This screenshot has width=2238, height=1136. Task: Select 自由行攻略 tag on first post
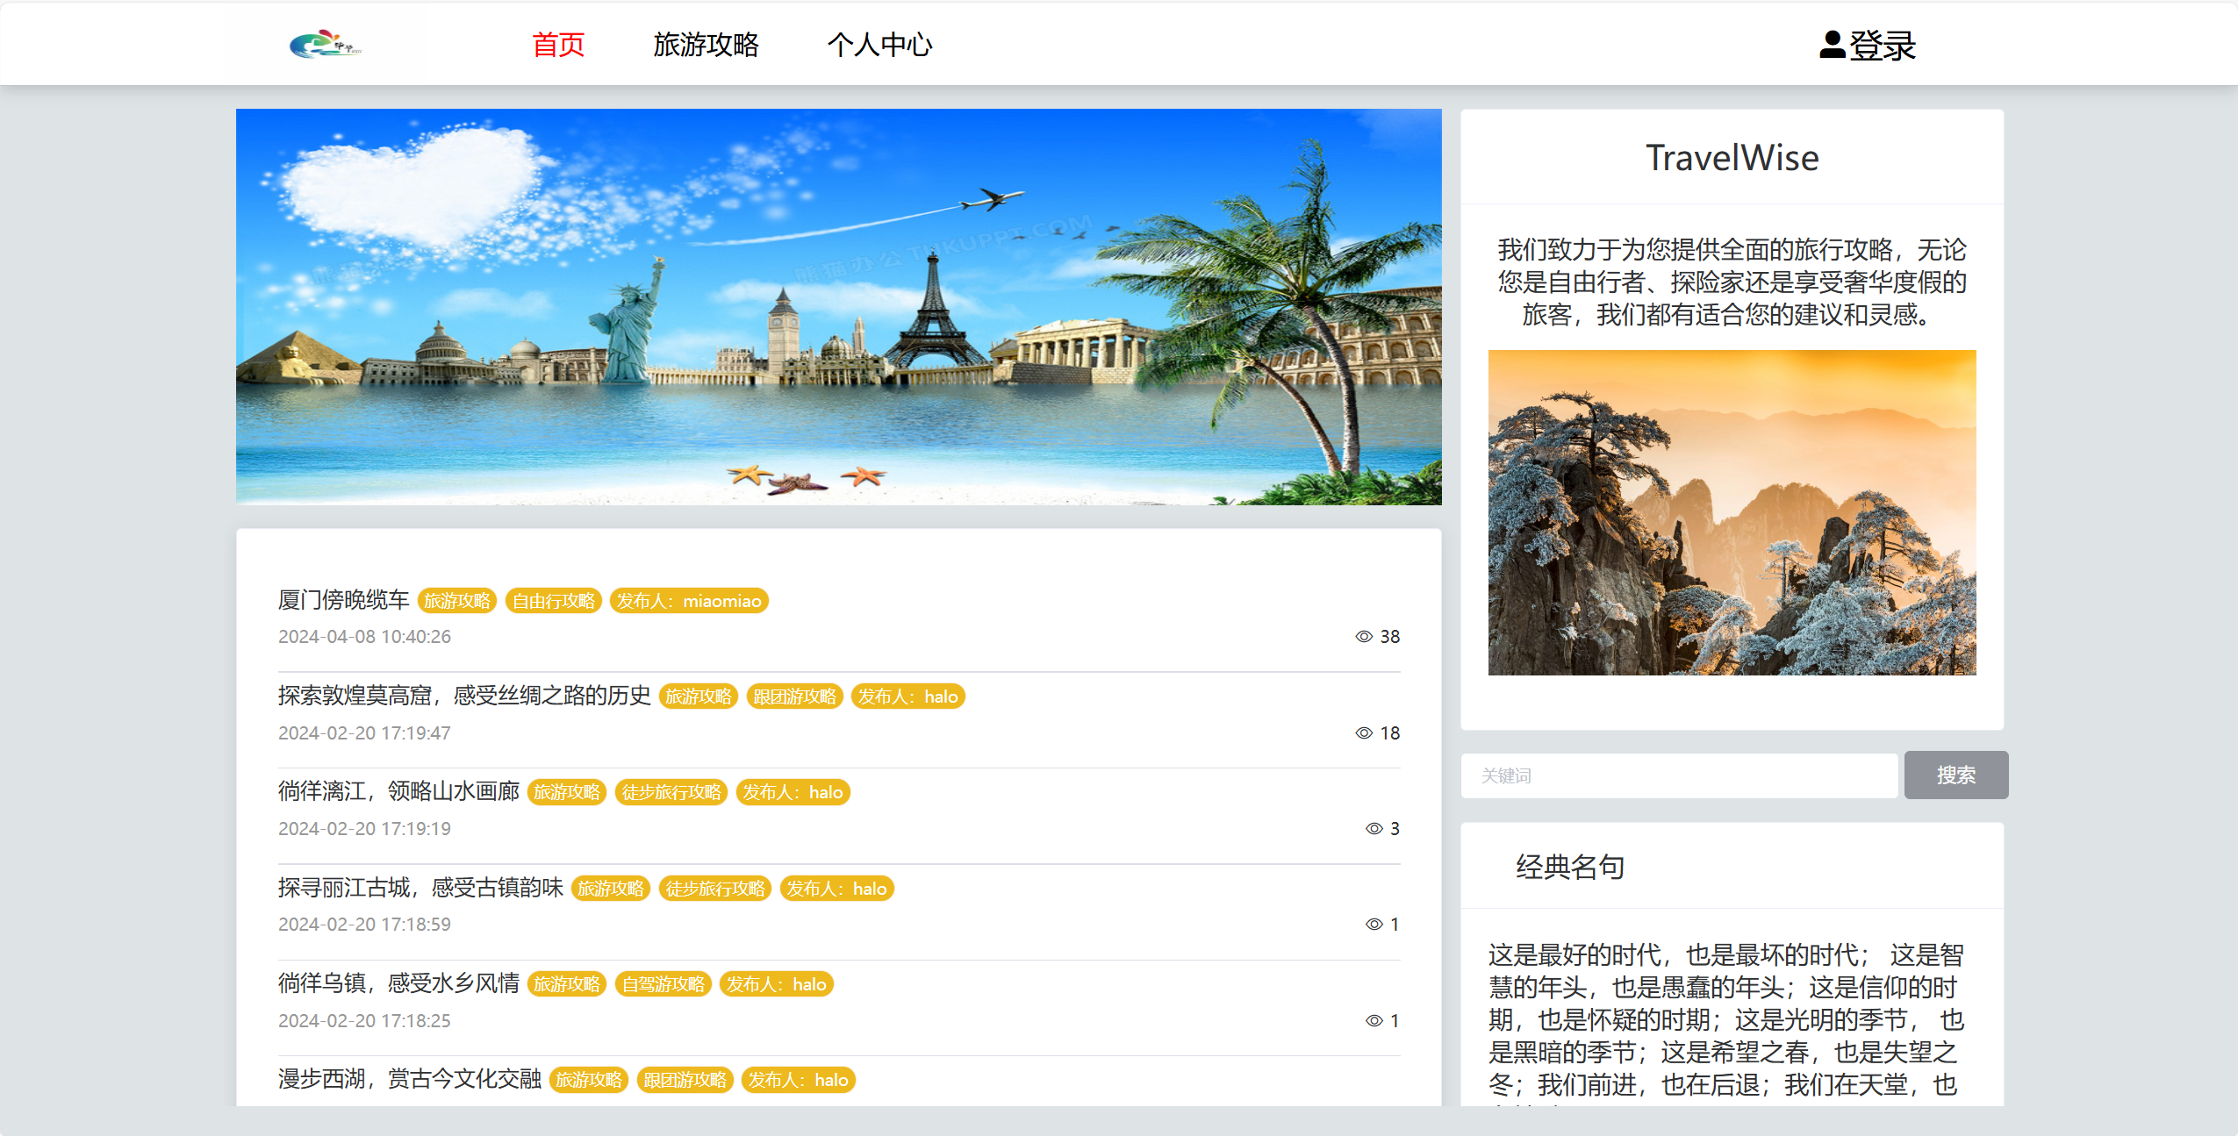tap(553, 601)
